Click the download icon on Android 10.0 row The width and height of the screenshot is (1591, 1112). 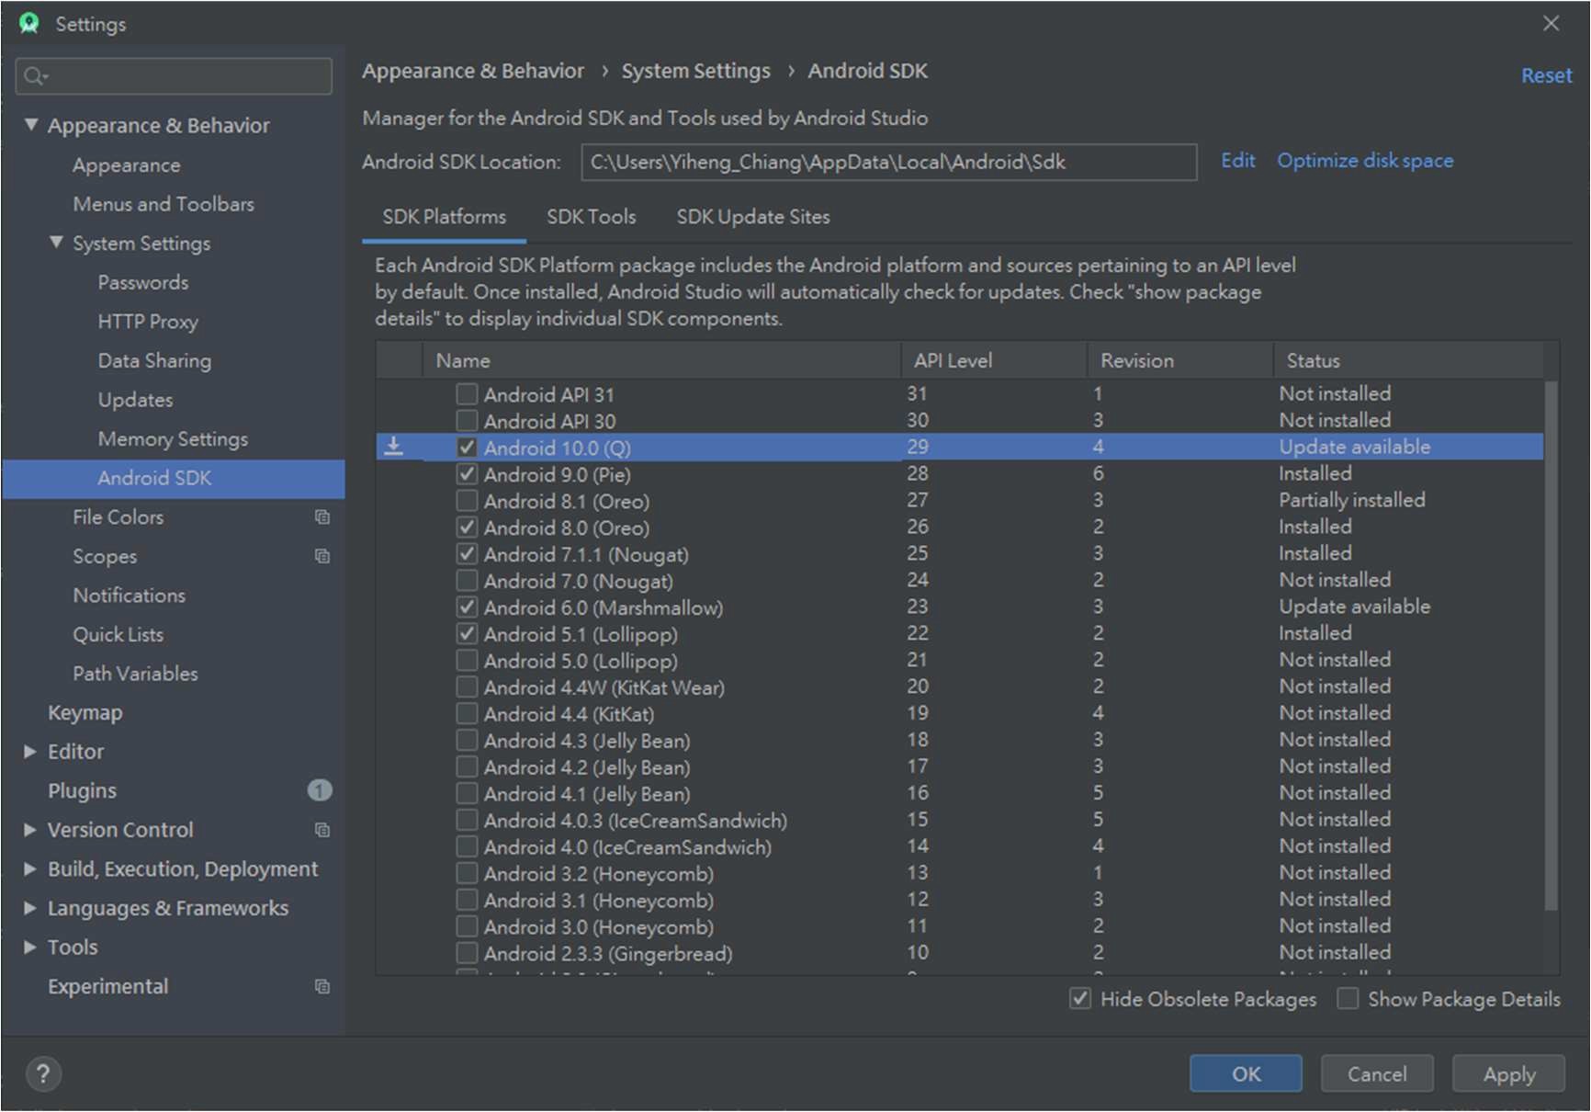(x=393, y=447)
